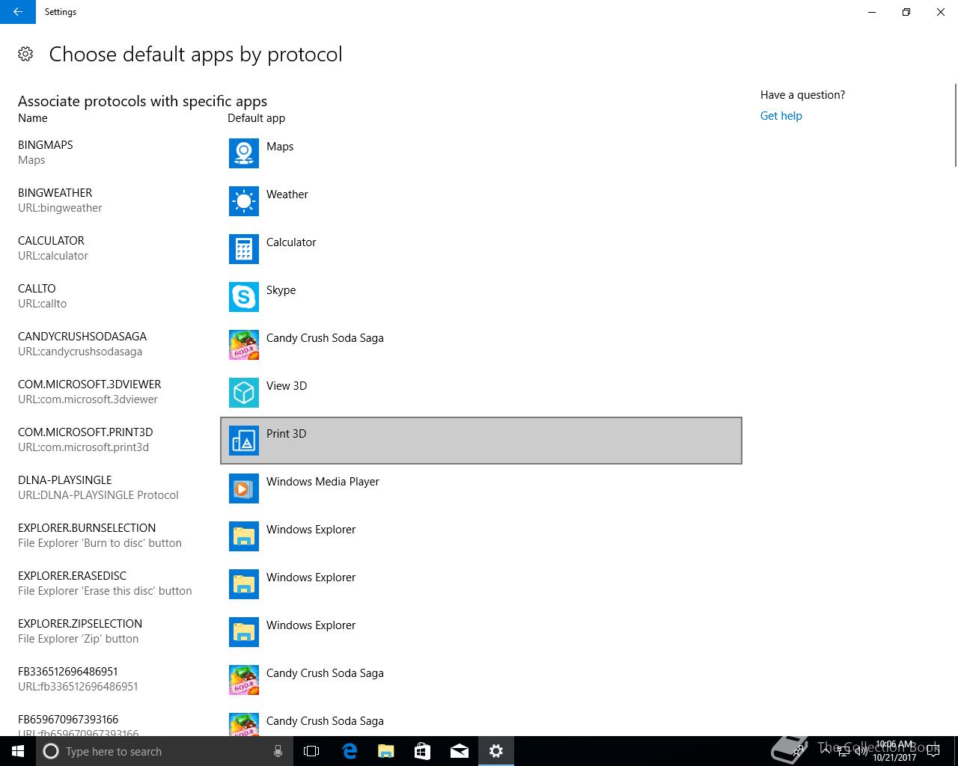Select the DLNA-PLAYSINGLE protocol name
The width and height of the screenshot is (958, 766).
pyautogui.click(x=65, y=480)
